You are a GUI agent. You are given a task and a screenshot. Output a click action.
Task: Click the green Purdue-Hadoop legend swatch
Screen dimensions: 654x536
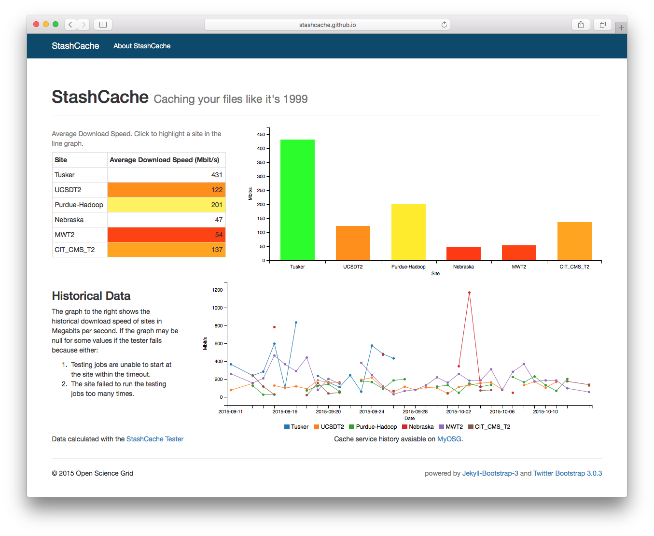[352, 427]
